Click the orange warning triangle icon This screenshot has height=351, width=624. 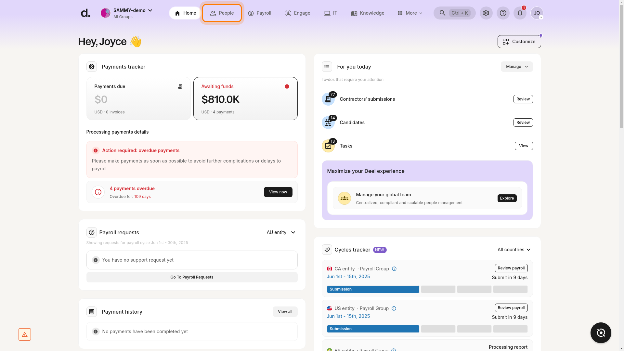(25, 334)
